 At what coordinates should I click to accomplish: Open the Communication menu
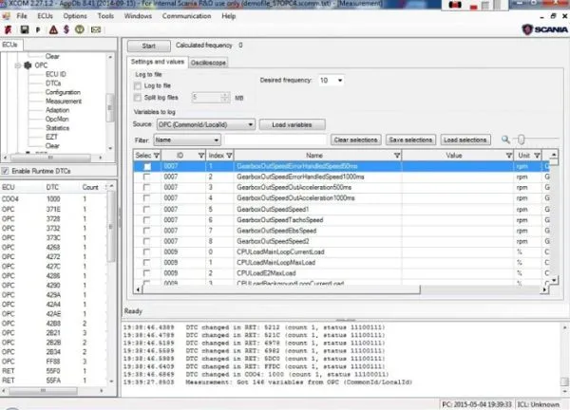pos(186,16)
